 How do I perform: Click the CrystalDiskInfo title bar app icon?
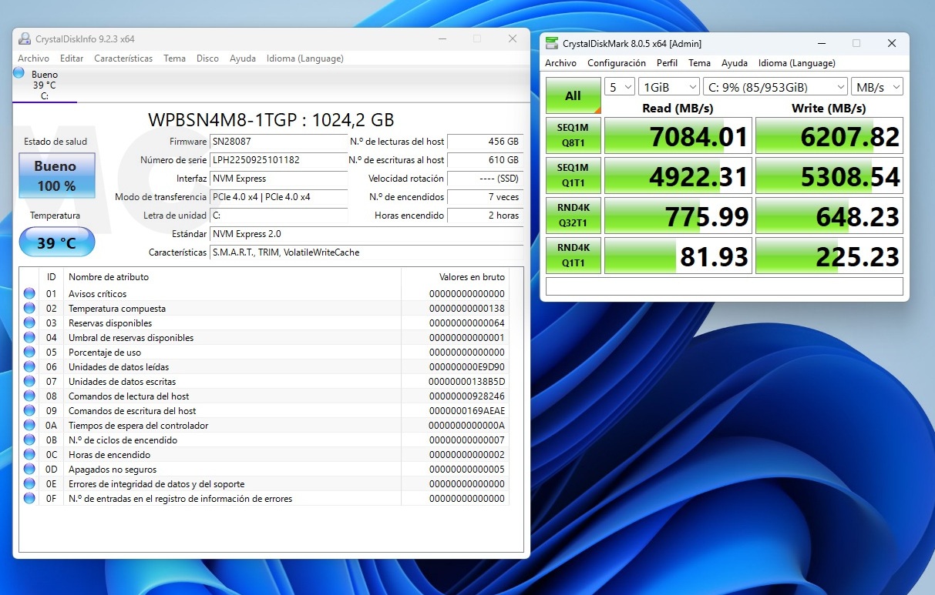[25, 39]
